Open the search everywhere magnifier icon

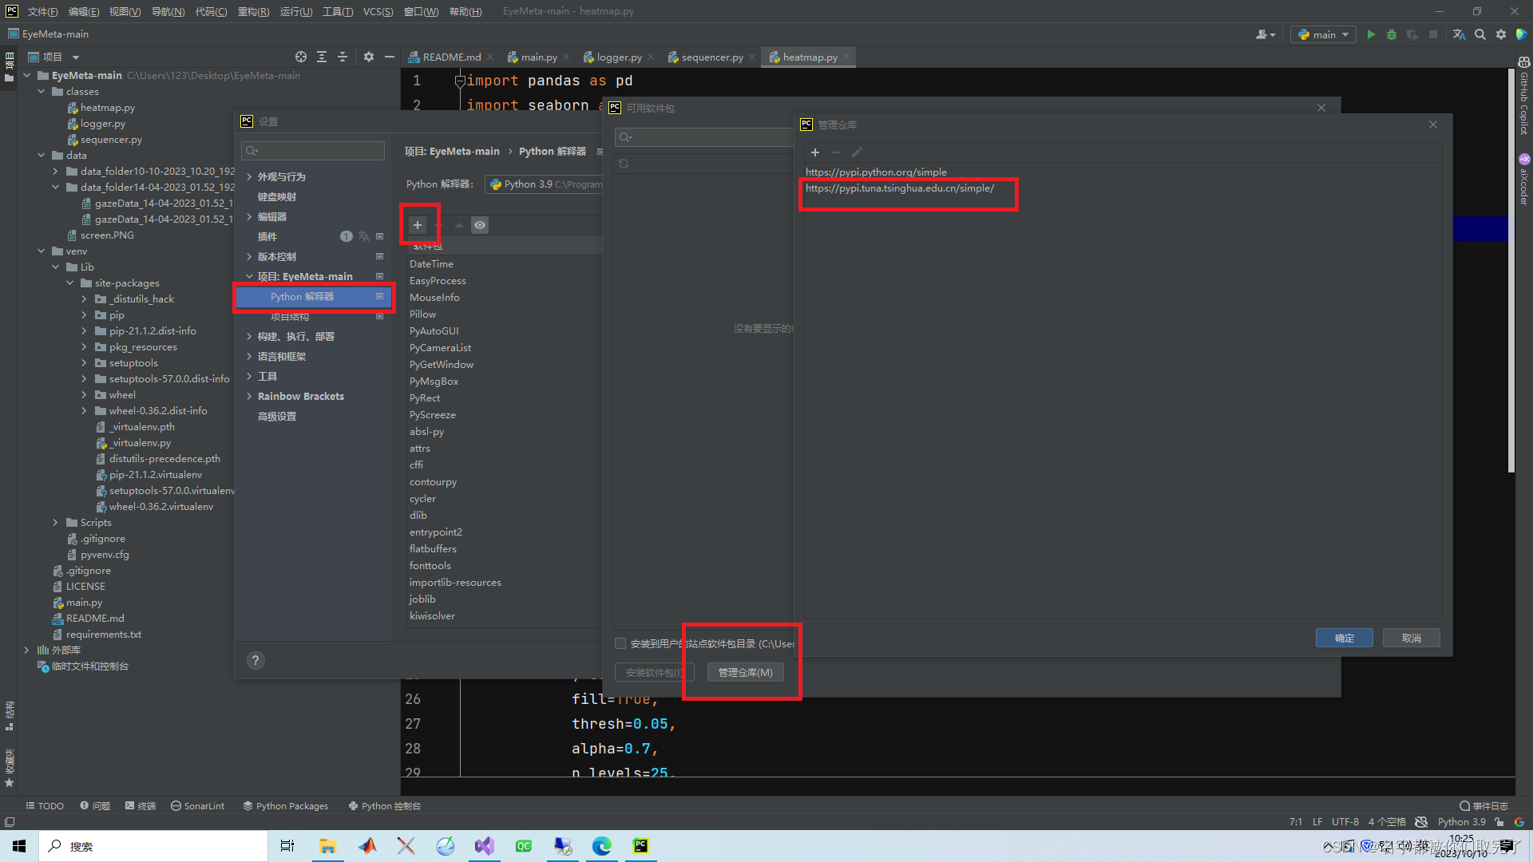point(1480,34)
